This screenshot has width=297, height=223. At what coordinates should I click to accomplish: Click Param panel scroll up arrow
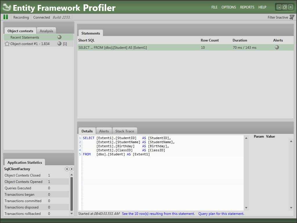click(x=291, y=141)
